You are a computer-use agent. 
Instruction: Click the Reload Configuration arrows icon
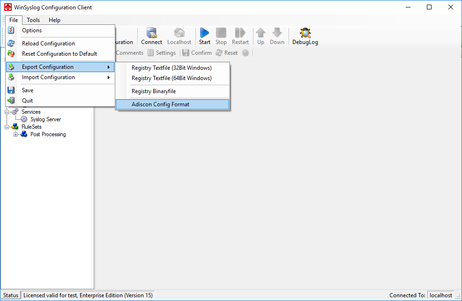tap(11, 43)
